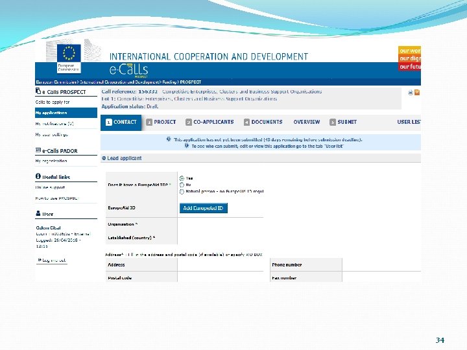Click the Add EuropeAid ID button
Screen dimensions: 467x350
(x=204, y=208)
